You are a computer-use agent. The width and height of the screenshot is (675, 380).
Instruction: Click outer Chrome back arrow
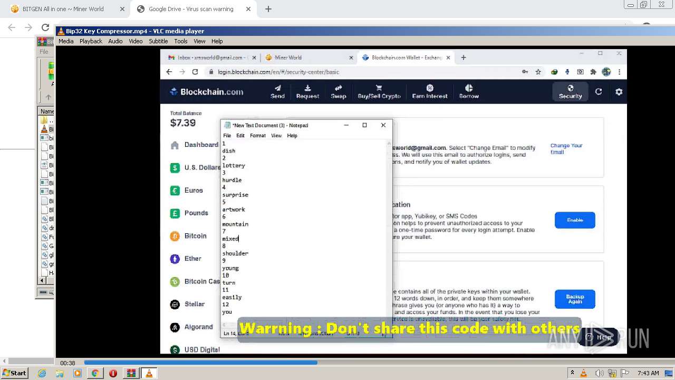12,27
